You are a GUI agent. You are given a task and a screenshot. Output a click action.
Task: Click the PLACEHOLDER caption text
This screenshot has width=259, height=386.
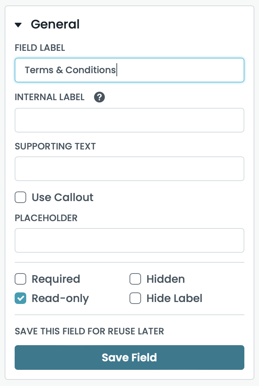tap(46, 218)
